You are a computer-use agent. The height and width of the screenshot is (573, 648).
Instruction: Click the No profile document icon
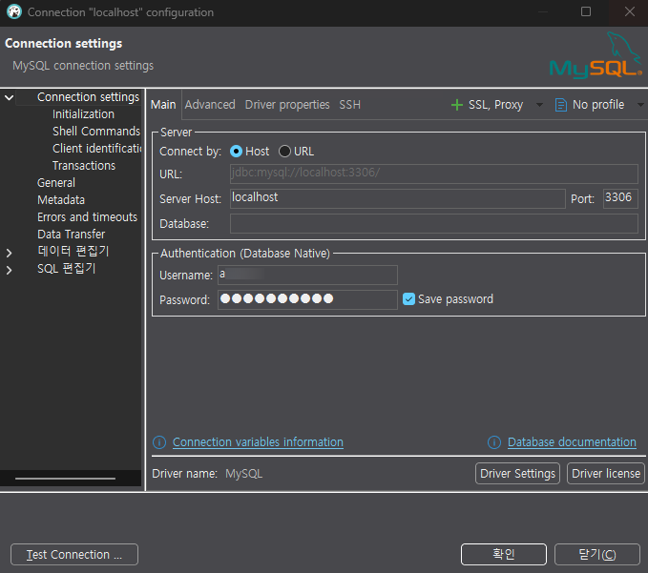561,105
